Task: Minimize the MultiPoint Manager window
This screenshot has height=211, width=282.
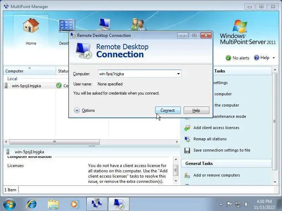Action: (x=250, y=7)
